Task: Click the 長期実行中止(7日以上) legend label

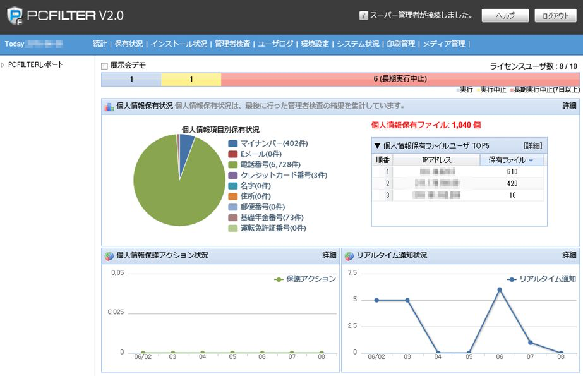Action: coord(546,90)
